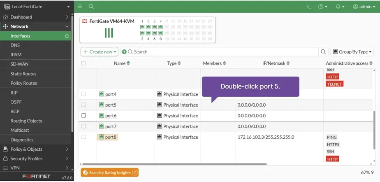
Task: Click the port6 interface icon
Action: (101, 116)
